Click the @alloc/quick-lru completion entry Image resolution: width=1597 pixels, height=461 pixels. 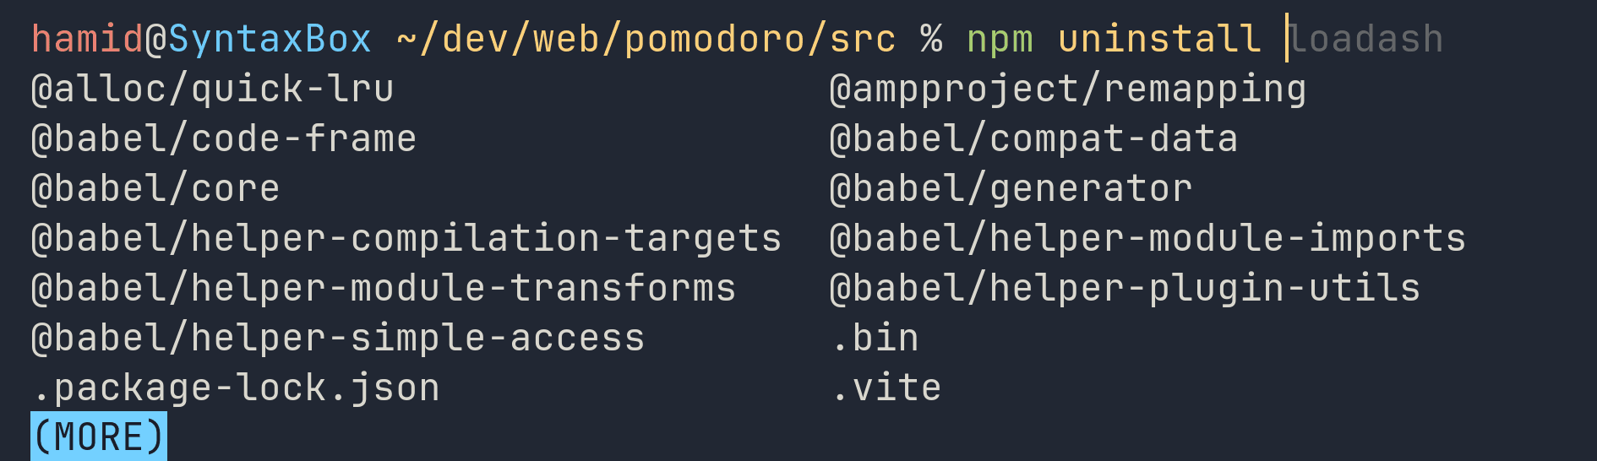point(212,89)
